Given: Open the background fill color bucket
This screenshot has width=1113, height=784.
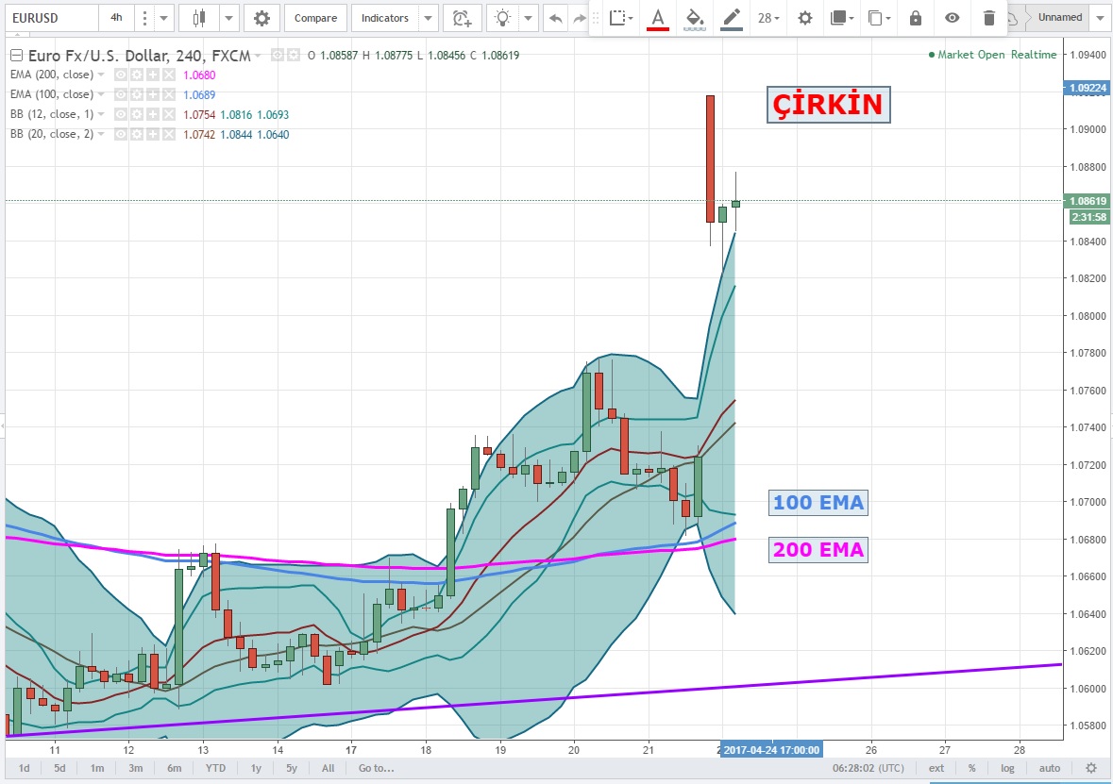Looking at the screenshot, I should click(x=694, y=18).
